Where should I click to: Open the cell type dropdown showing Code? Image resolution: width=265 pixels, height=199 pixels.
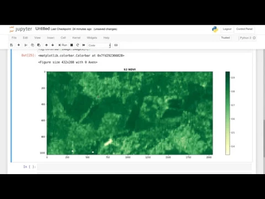99,45
